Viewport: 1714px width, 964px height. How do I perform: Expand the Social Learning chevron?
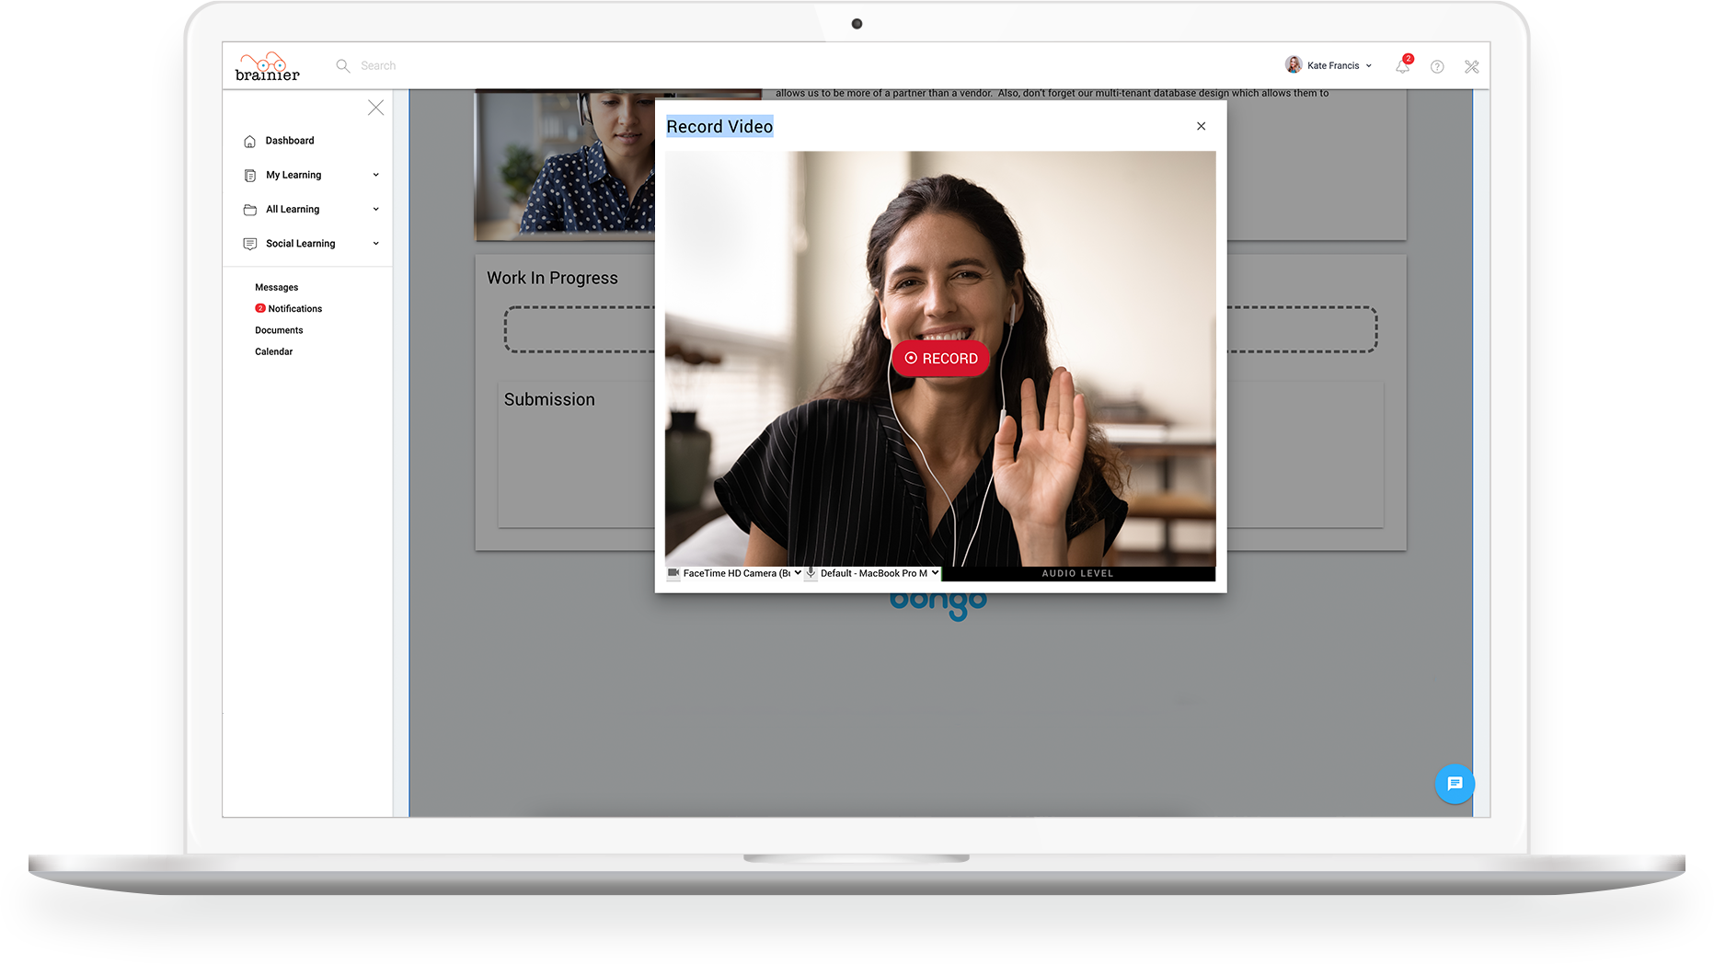[375, 244]
